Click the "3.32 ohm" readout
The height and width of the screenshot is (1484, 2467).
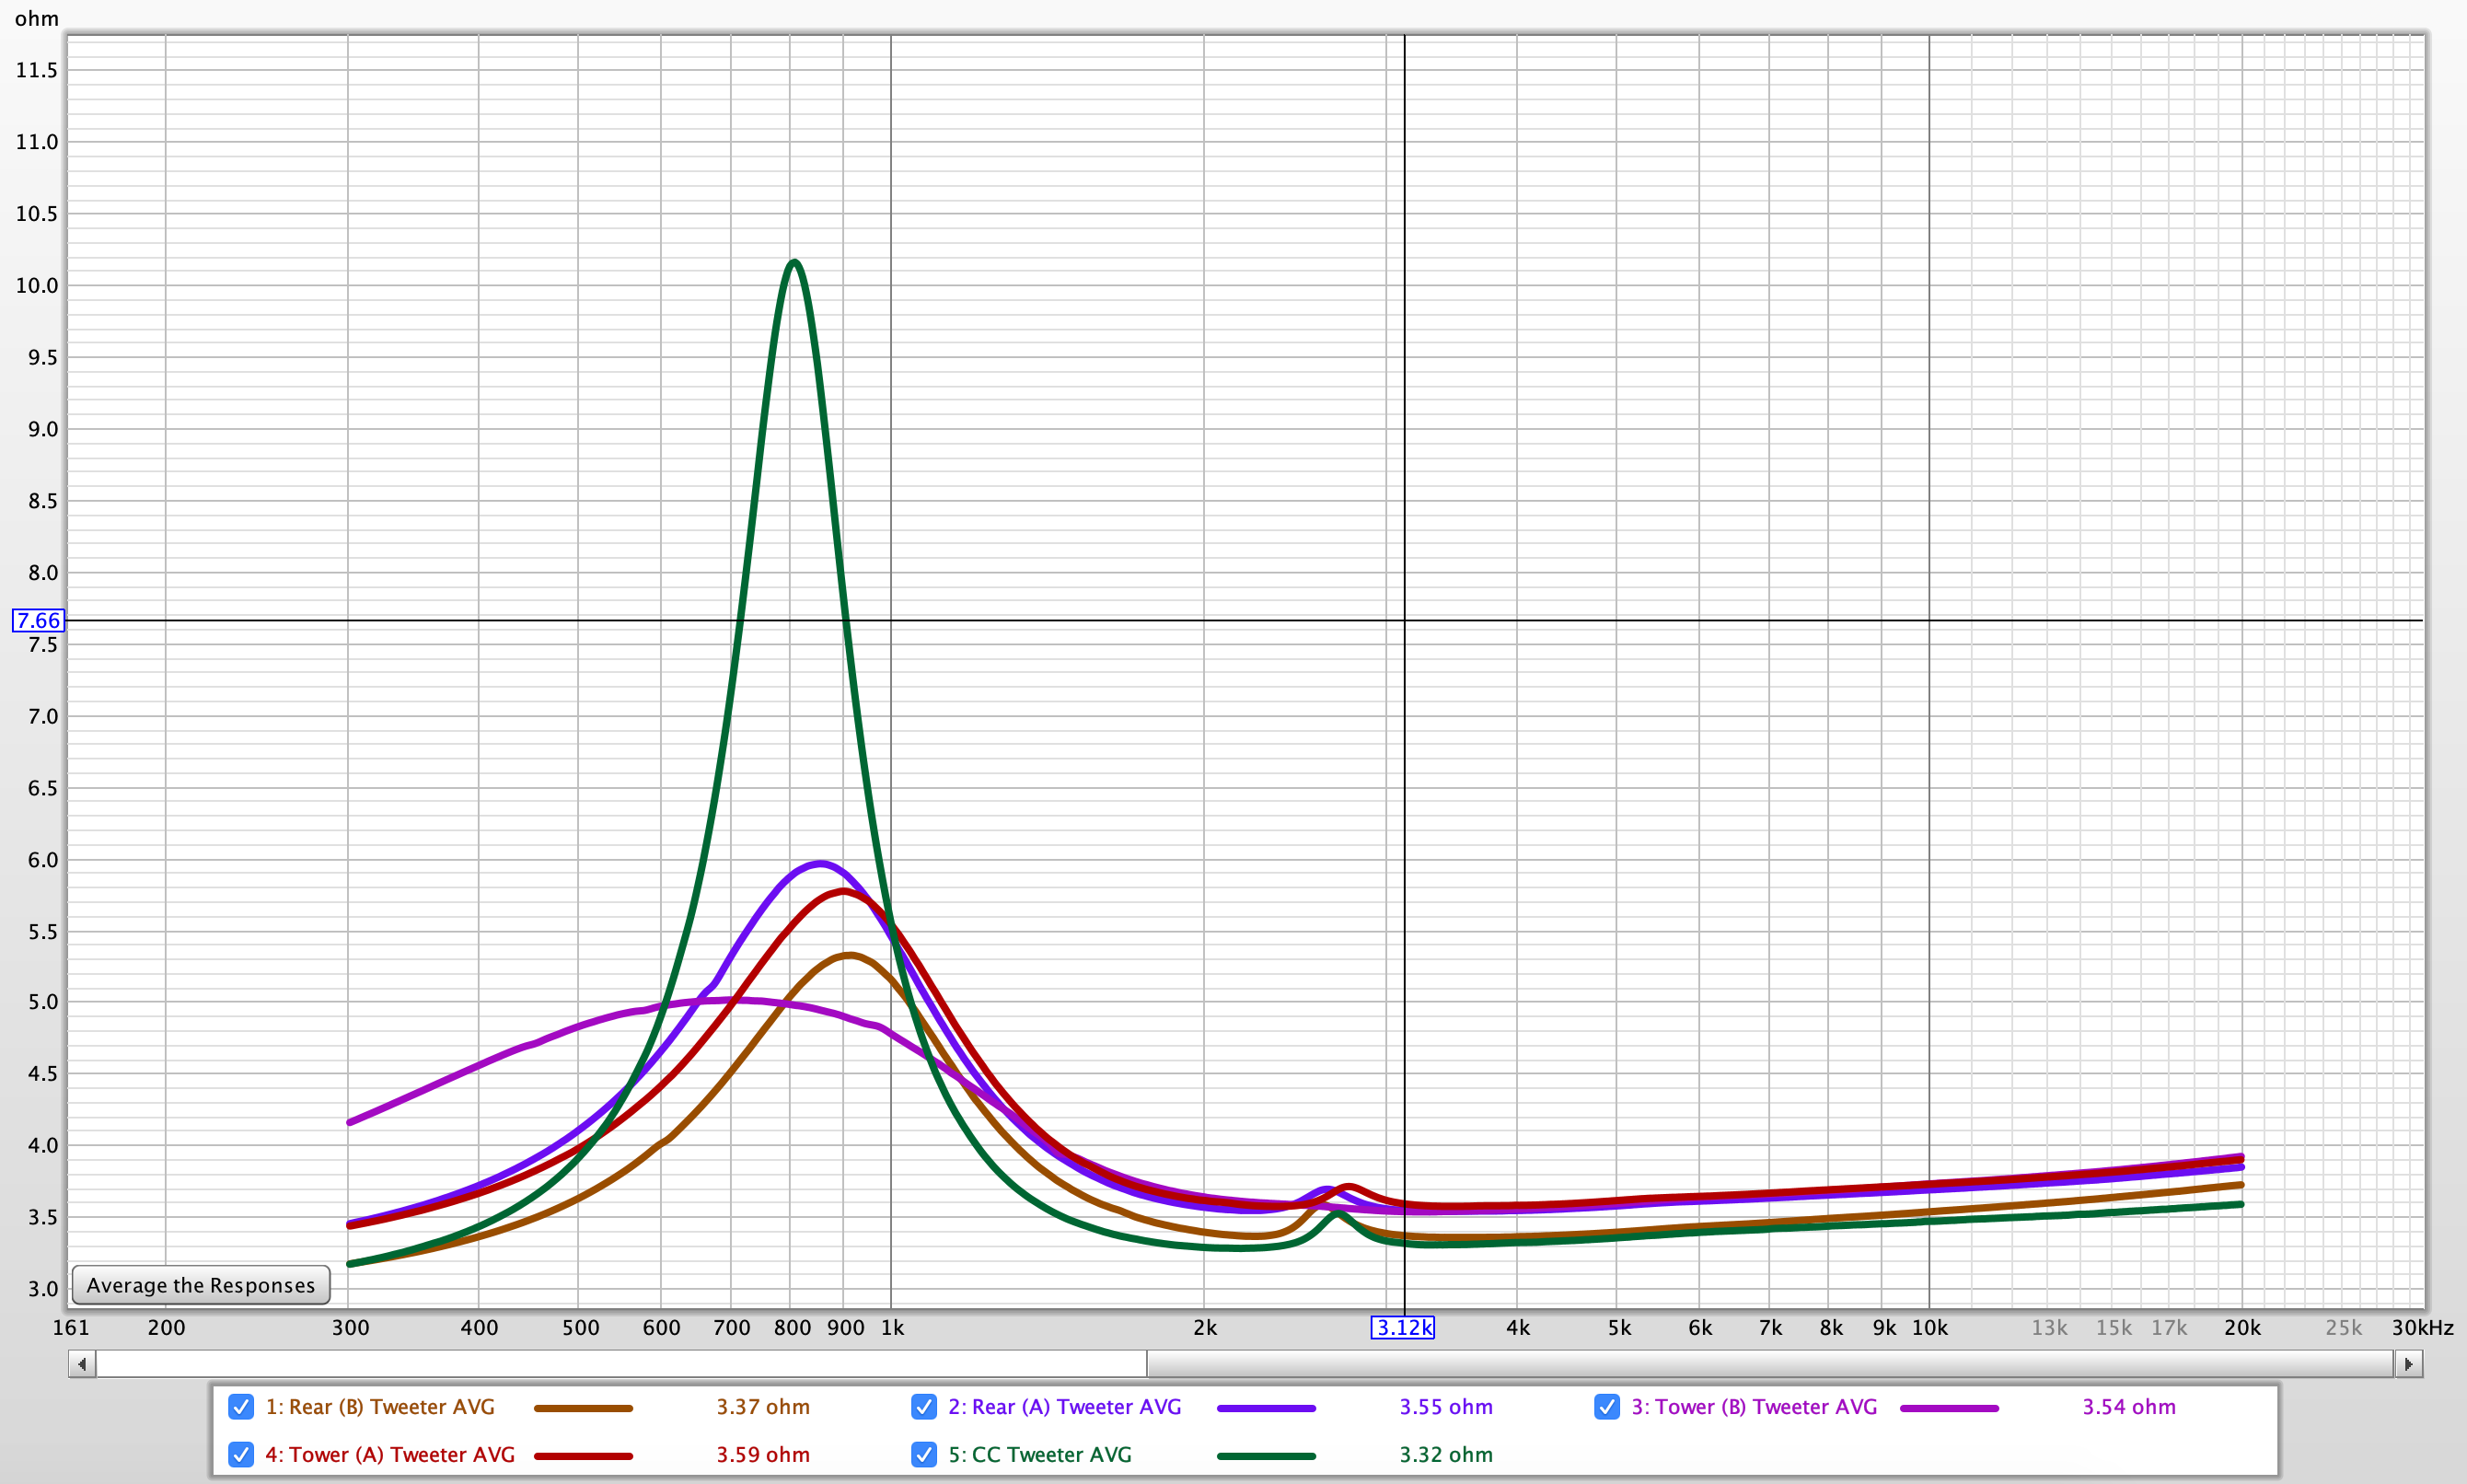pyautogui.click(x=1445, y=1455)
